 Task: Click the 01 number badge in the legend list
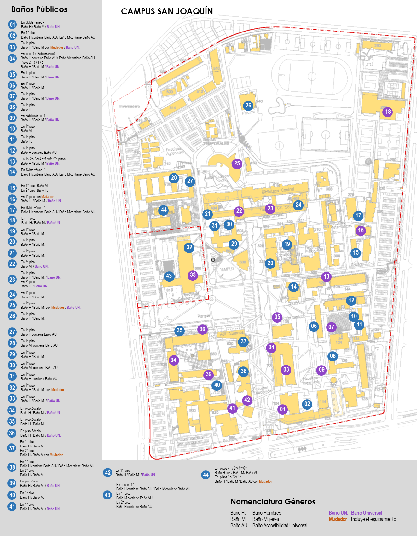[12, 25]
